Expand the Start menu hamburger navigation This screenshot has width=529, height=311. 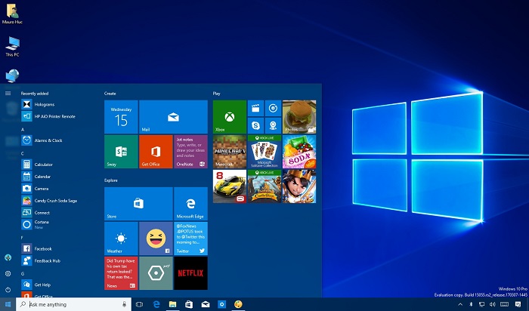click(8, 93)
